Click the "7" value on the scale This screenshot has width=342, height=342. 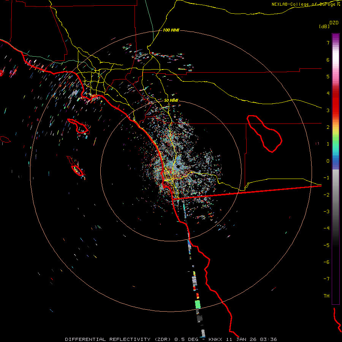tap(328, 43)
